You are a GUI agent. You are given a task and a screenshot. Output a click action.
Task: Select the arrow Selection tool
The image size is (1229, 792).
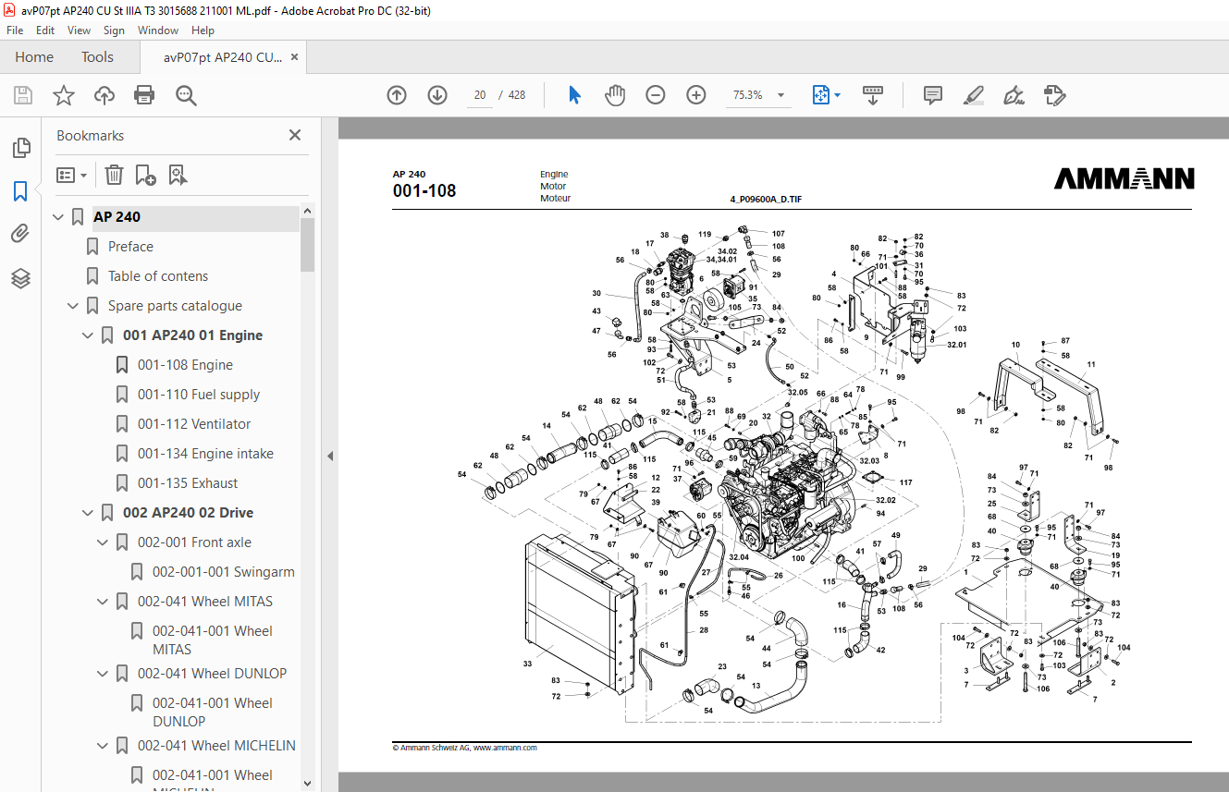(x=574, y=95)
